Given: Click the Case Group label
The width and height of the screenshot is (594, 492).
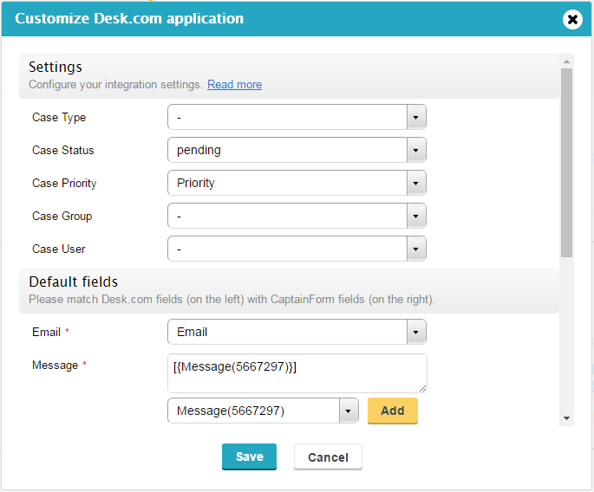Looking at the screenshot, I should (x=62, y=216).
